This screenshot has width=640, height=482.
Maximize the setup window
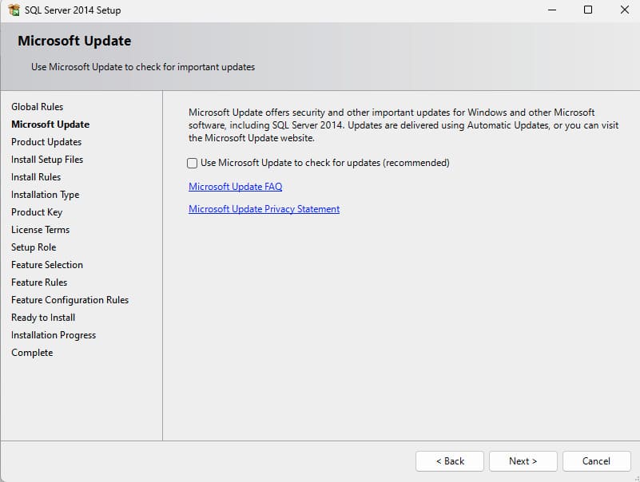click(x=588, y=10)
